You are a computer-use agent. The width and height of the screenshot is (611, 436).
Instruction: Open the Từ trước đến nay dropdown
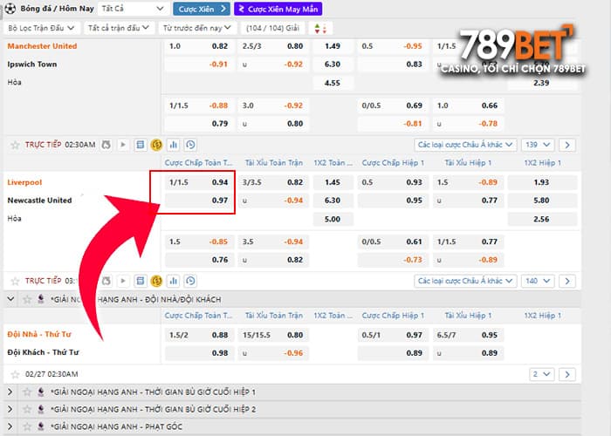tap(196, 28)
